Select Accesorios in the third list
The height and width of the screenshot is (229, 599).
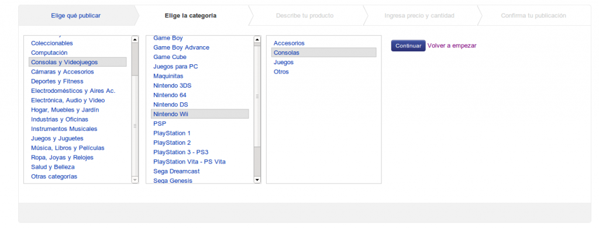(x=289, y=43)
